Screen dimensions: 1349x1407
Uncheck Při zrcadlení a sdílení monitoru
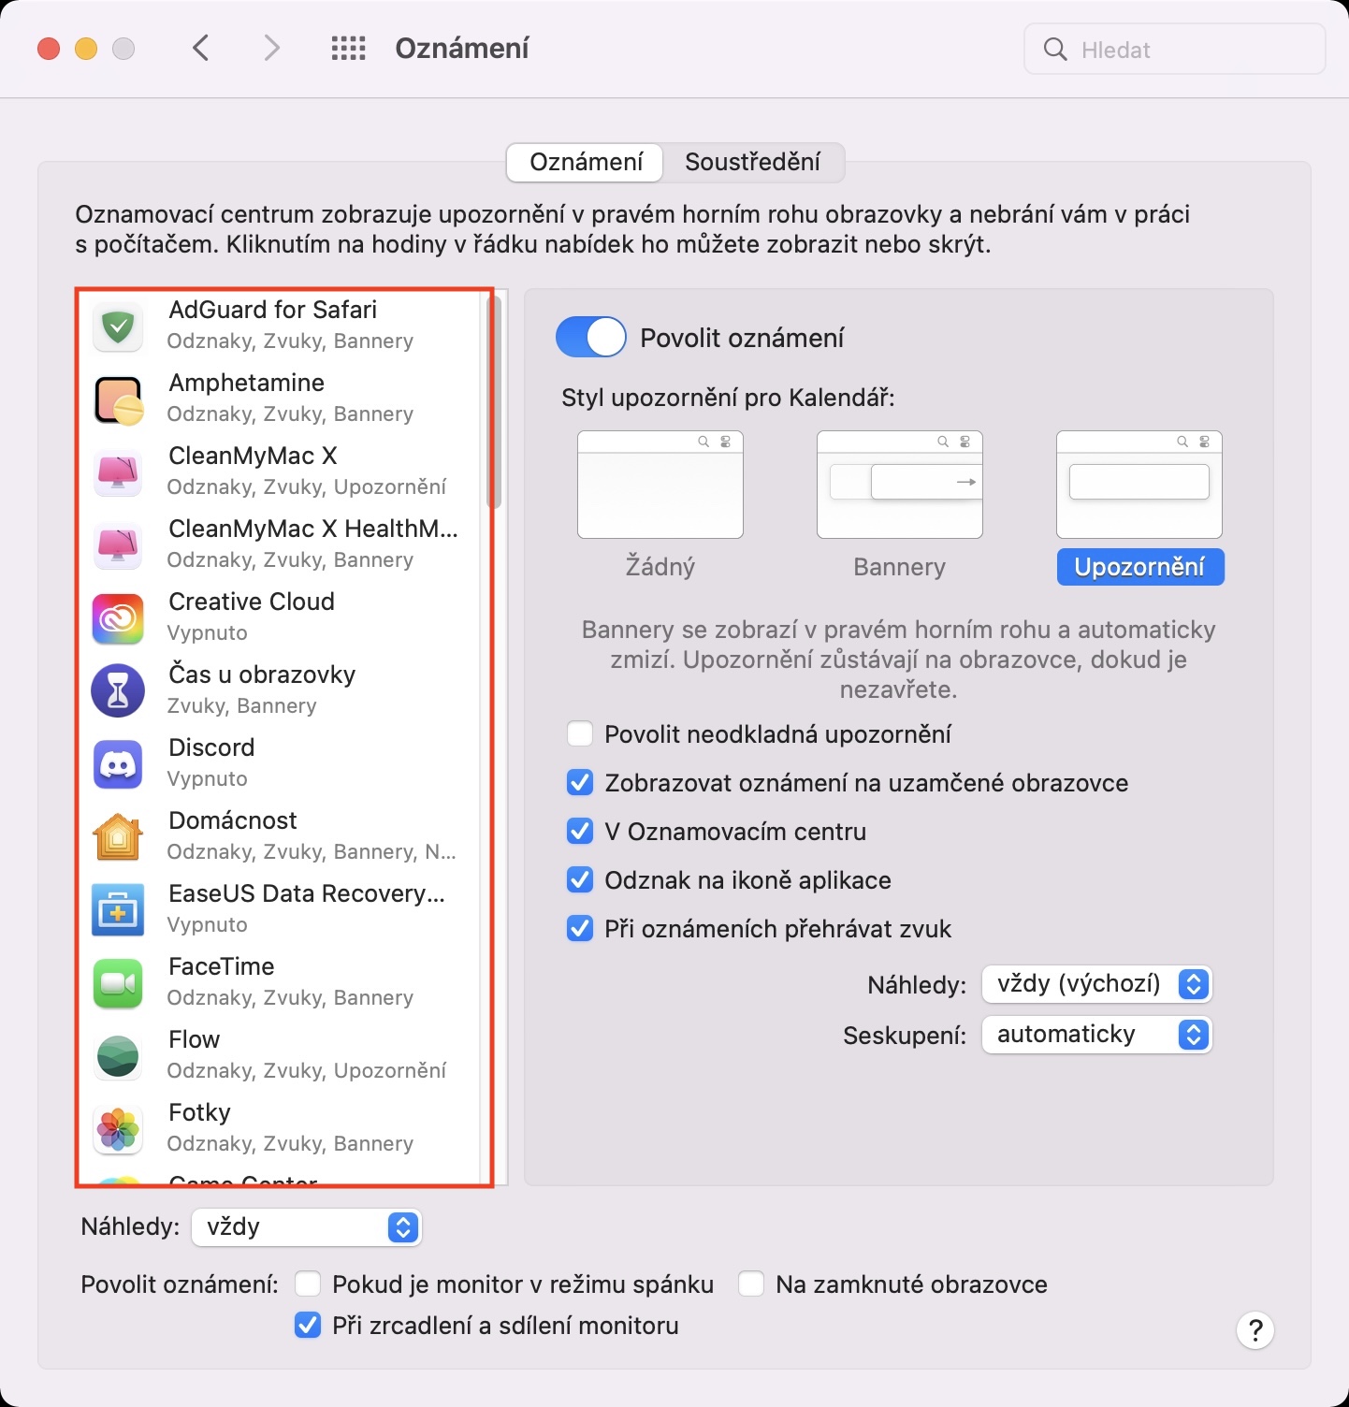tap(308, 1325)
